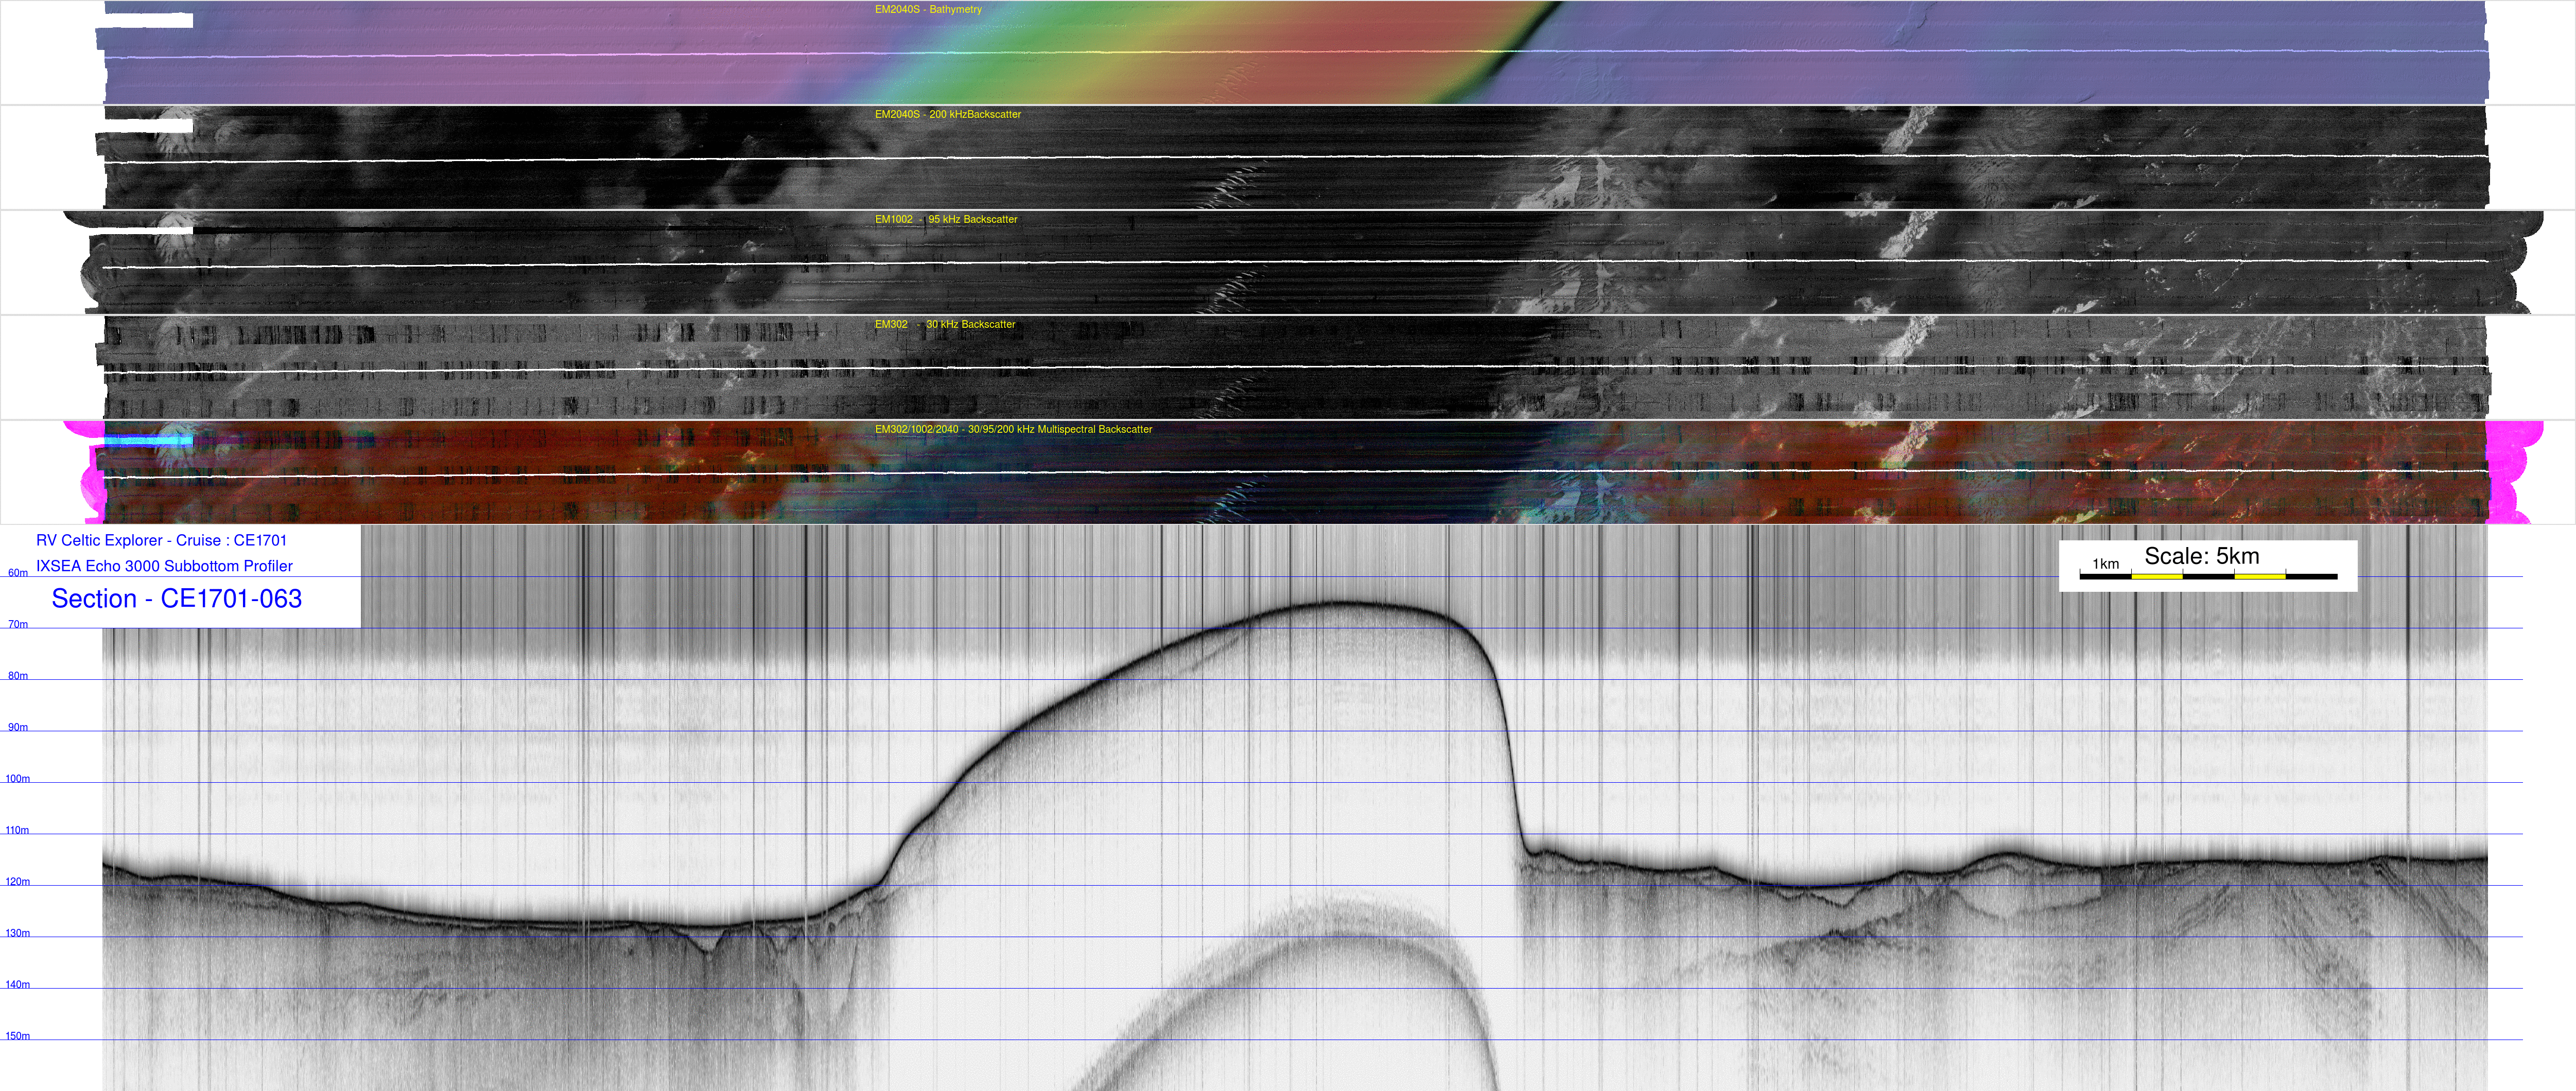Click the EM302 30 kHz Backscatter label
Screen dimensions: 2576x1091
click(x=944, y=325)
